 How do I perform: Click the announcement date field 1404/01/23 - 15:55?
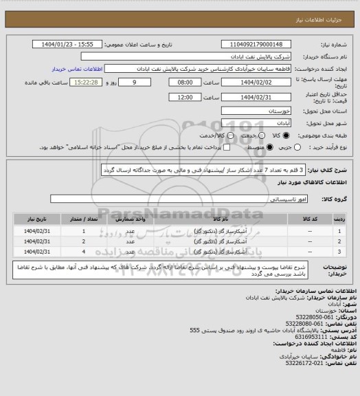[67, 44]
